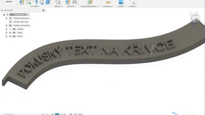The height and width of the screenshot is (115, 205).
Task: Select the Joint tool icon in Sestavit
Action: pyautogui.click(x=75, y=2)
